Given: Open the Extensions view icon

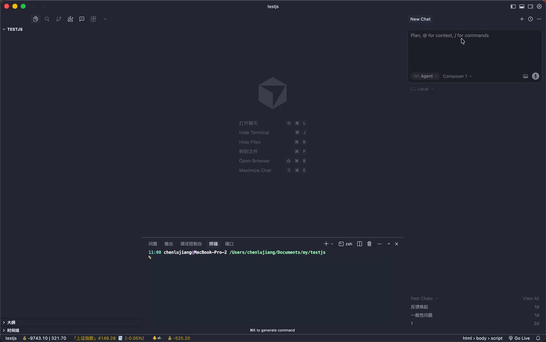Looking at the screenshot, I should click(93, 19).
